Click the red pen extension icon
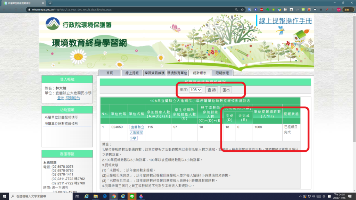The image size is (356, 200). 327,10
